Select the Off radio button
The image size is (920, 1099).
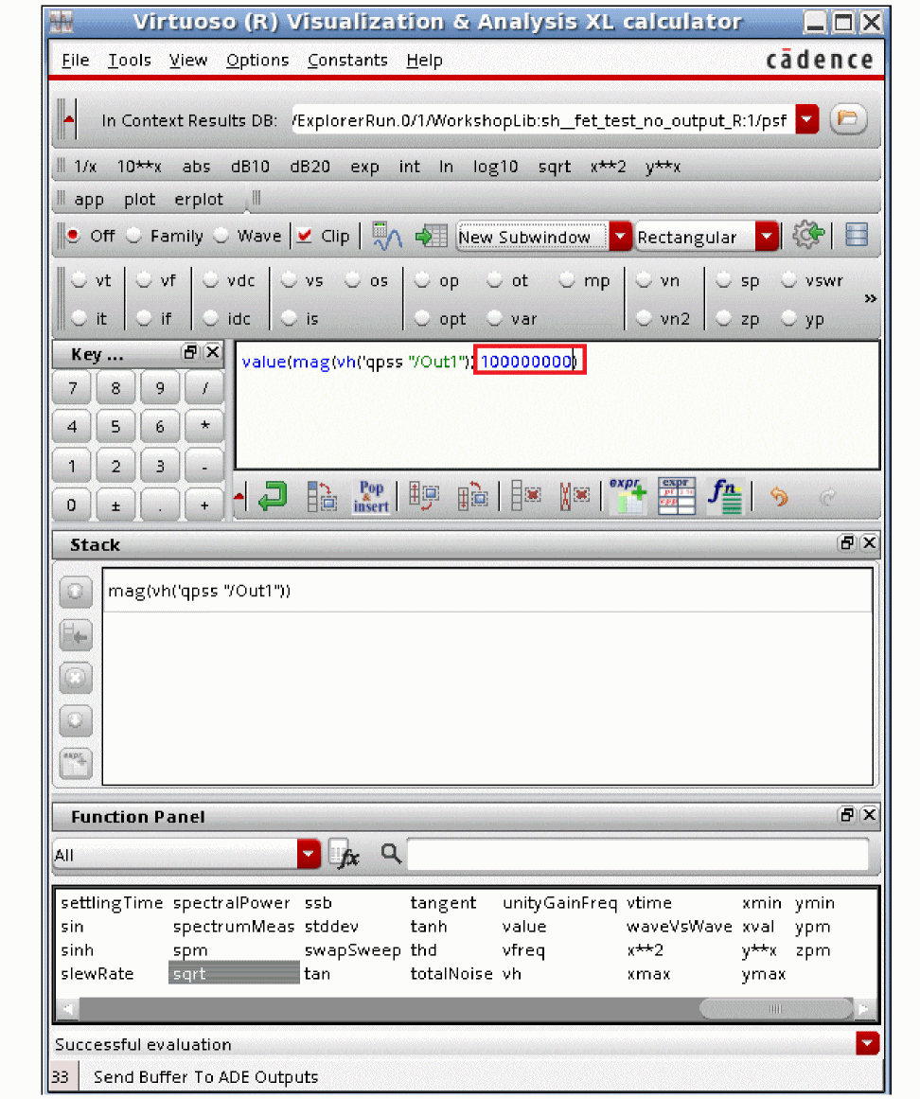[x=73, y=236]
